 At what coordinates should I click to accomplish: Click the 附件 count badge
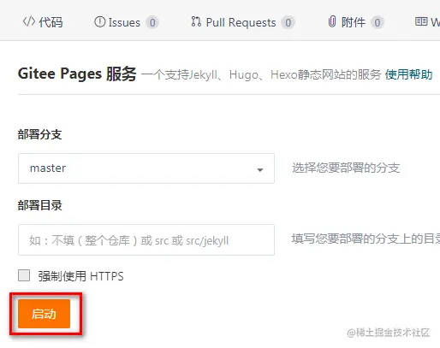click(378, 22)
